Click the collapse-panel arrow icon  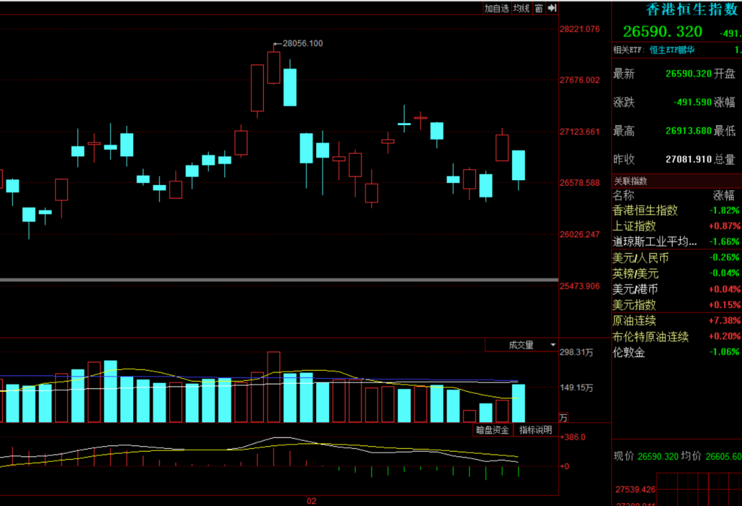click(x=552, y=8)
